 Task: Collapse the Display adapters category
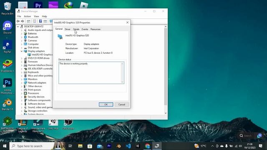point(22,51)
